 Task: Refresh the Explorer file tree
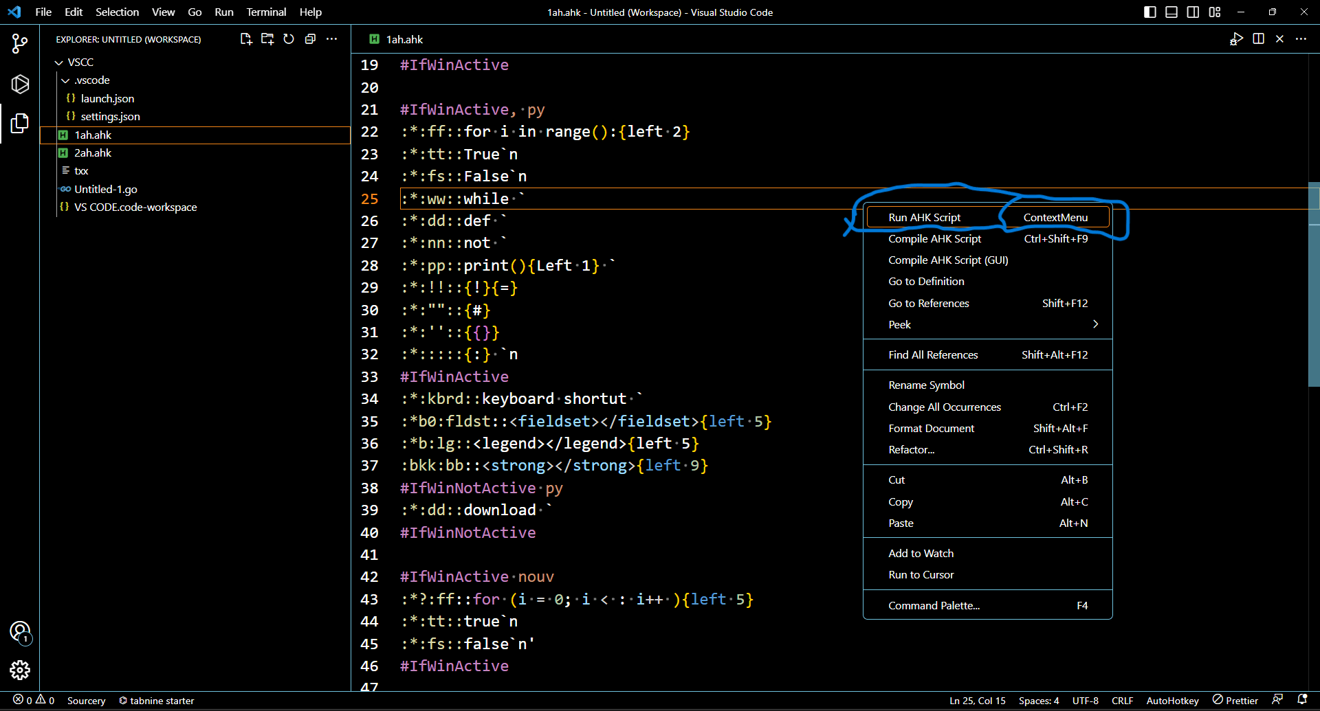pyautogui.click(x=289, y=39)
